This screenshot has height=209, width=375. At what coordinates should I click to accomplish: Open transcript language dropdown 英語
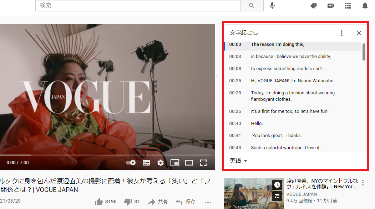tap(238, 161)
